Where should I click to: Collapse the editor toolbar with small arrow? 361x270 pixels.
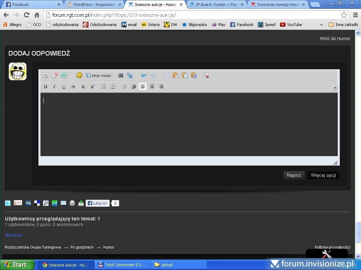(335, 88)
